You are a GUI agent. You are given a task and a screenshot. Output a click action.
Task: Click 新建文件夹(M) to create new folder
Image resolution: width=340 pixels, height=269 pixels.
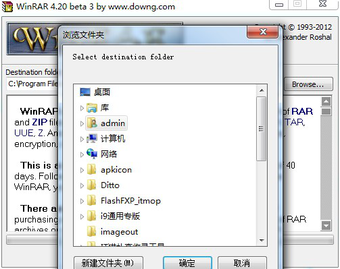click(108, 263)
